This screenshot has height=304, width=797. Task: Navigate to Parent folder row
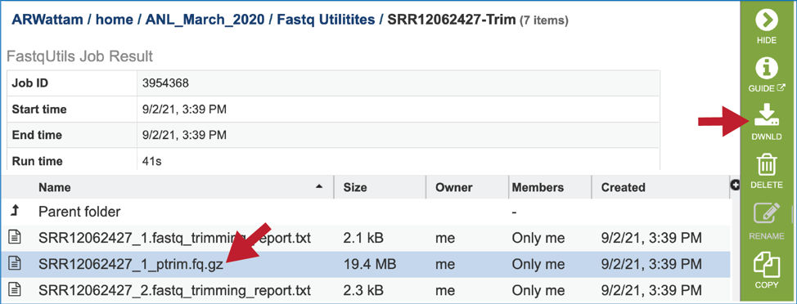click(x=366, y=211)
